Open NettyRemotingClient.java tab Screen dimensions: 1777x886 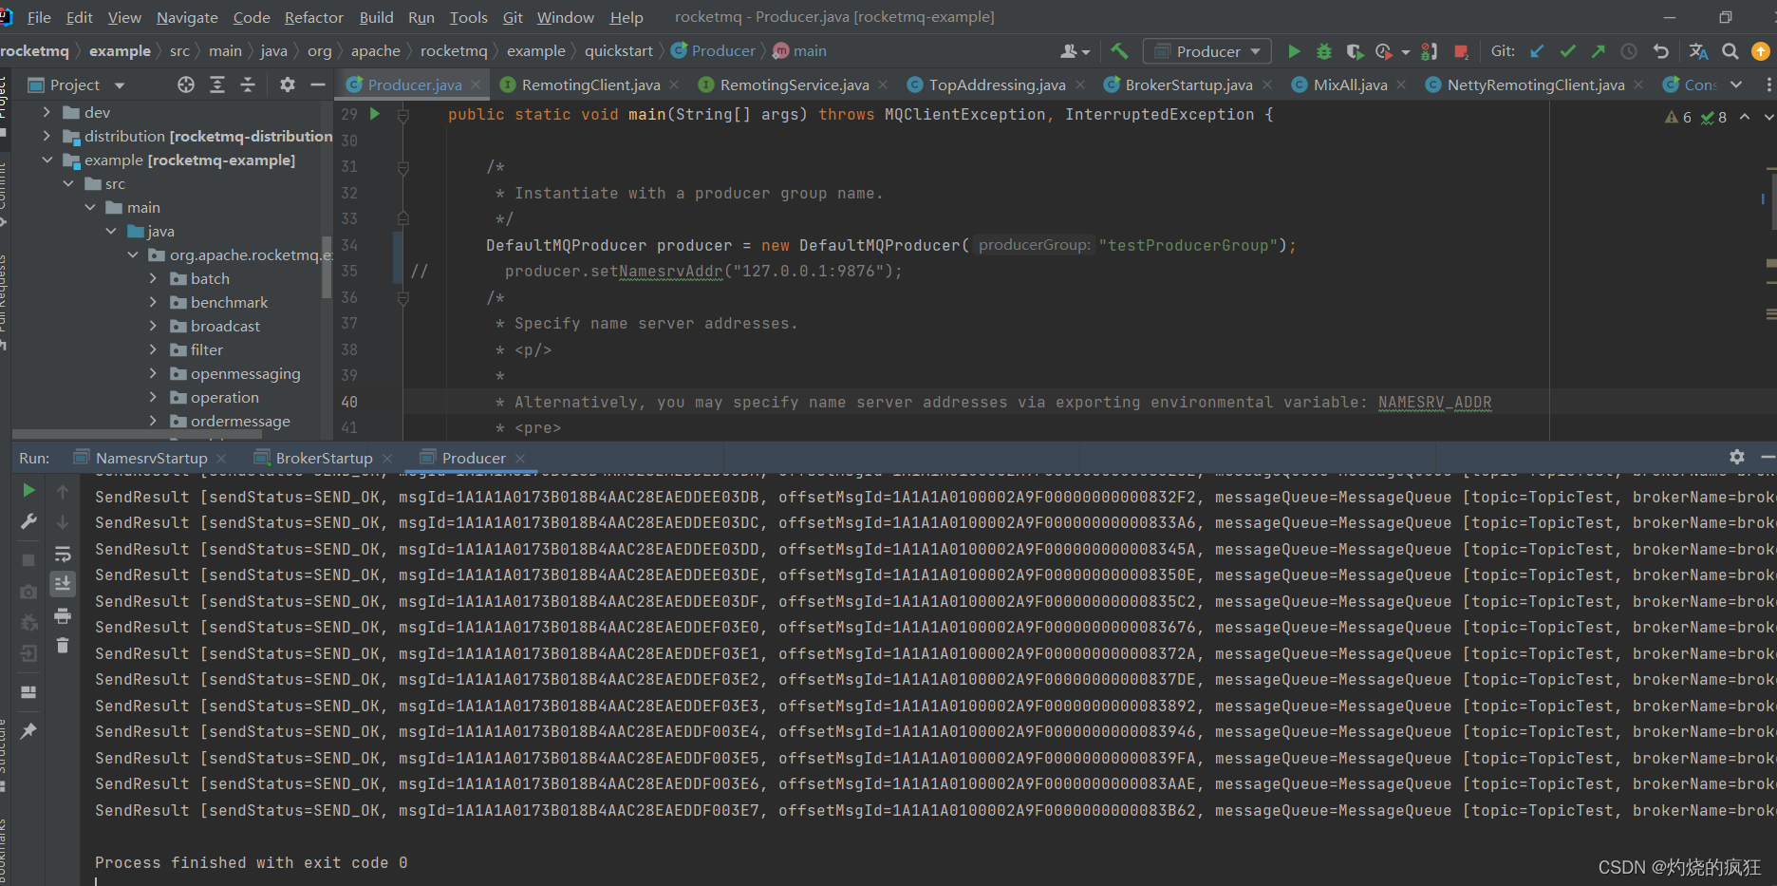point(1535,85)
